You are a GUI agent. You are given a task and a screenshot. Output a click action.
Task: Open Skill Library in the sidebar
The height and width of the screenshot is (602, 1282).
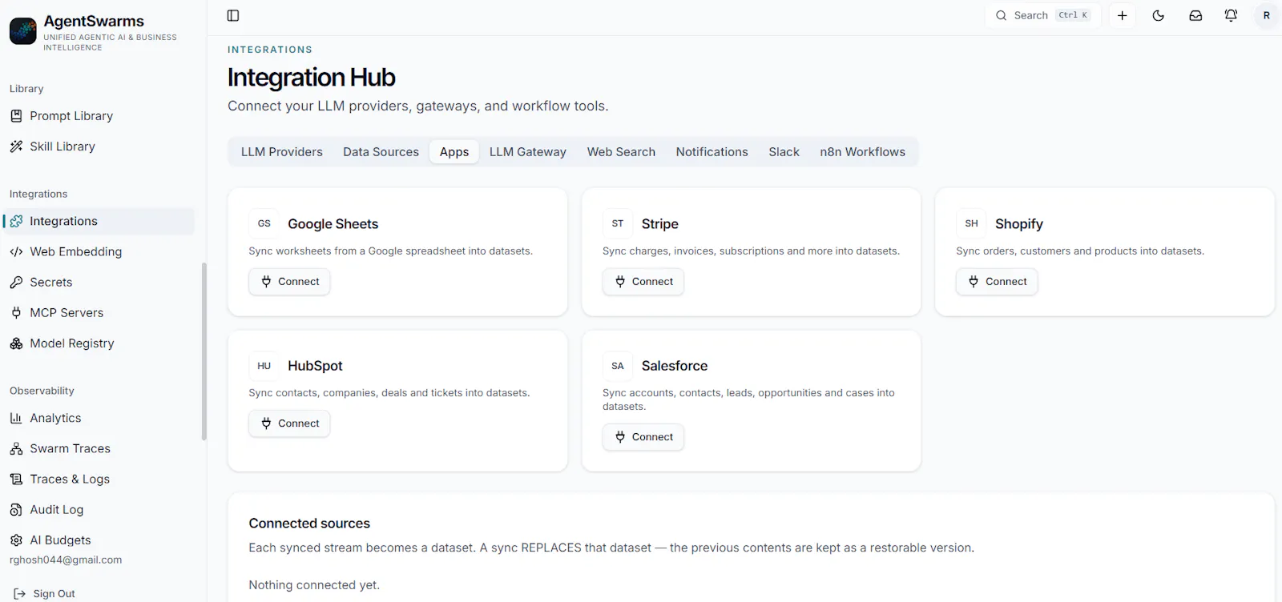click(x=99, y=146)
